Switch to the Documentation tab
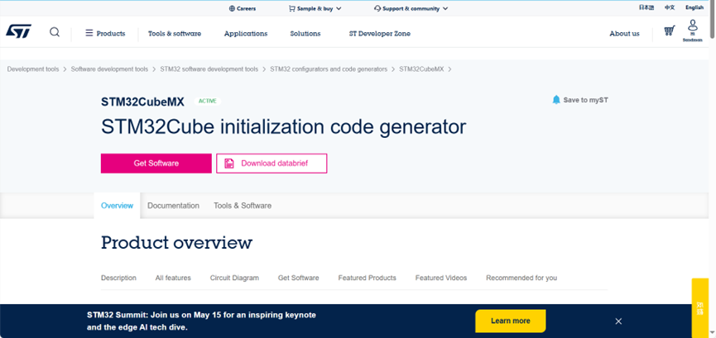The width and height of the screenshot is (716, 338). (x=173, y=206)
